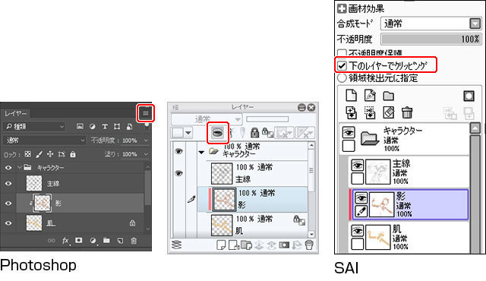Adjust the 不透明度 slider in SAI
This screenshot has height=281, width=486.
click(x=431, y=39)
